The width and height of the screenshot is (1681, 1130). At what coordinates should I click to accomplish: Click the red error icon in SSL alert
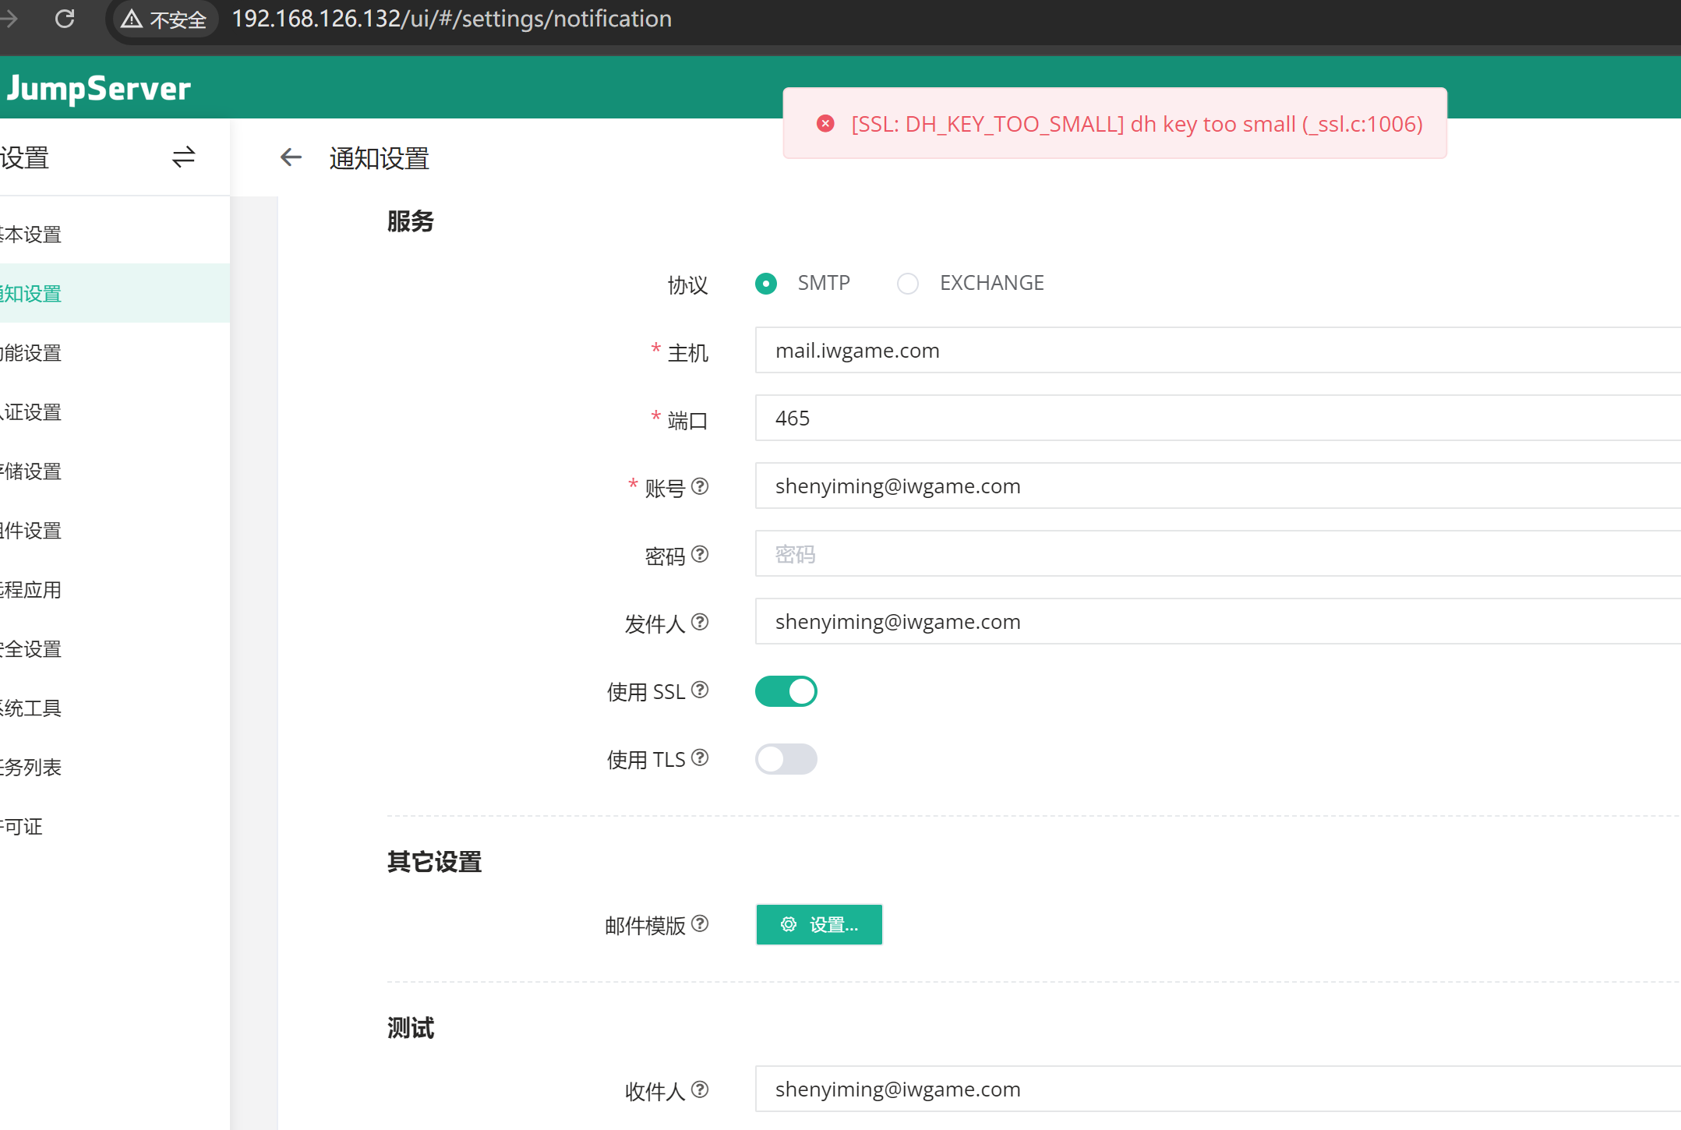coord(825,124)
